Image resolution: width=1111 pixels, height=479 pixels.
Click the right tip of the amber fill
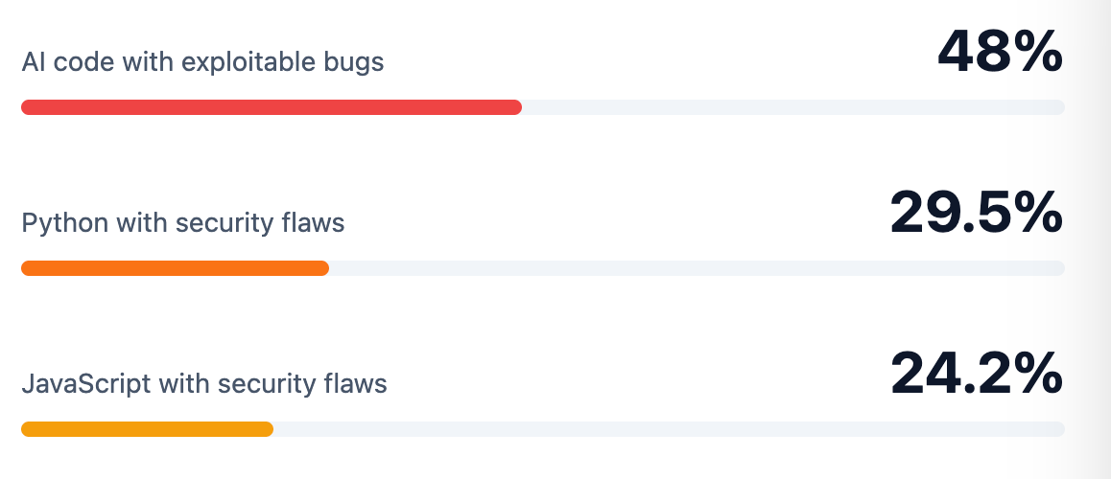point(269,429)
